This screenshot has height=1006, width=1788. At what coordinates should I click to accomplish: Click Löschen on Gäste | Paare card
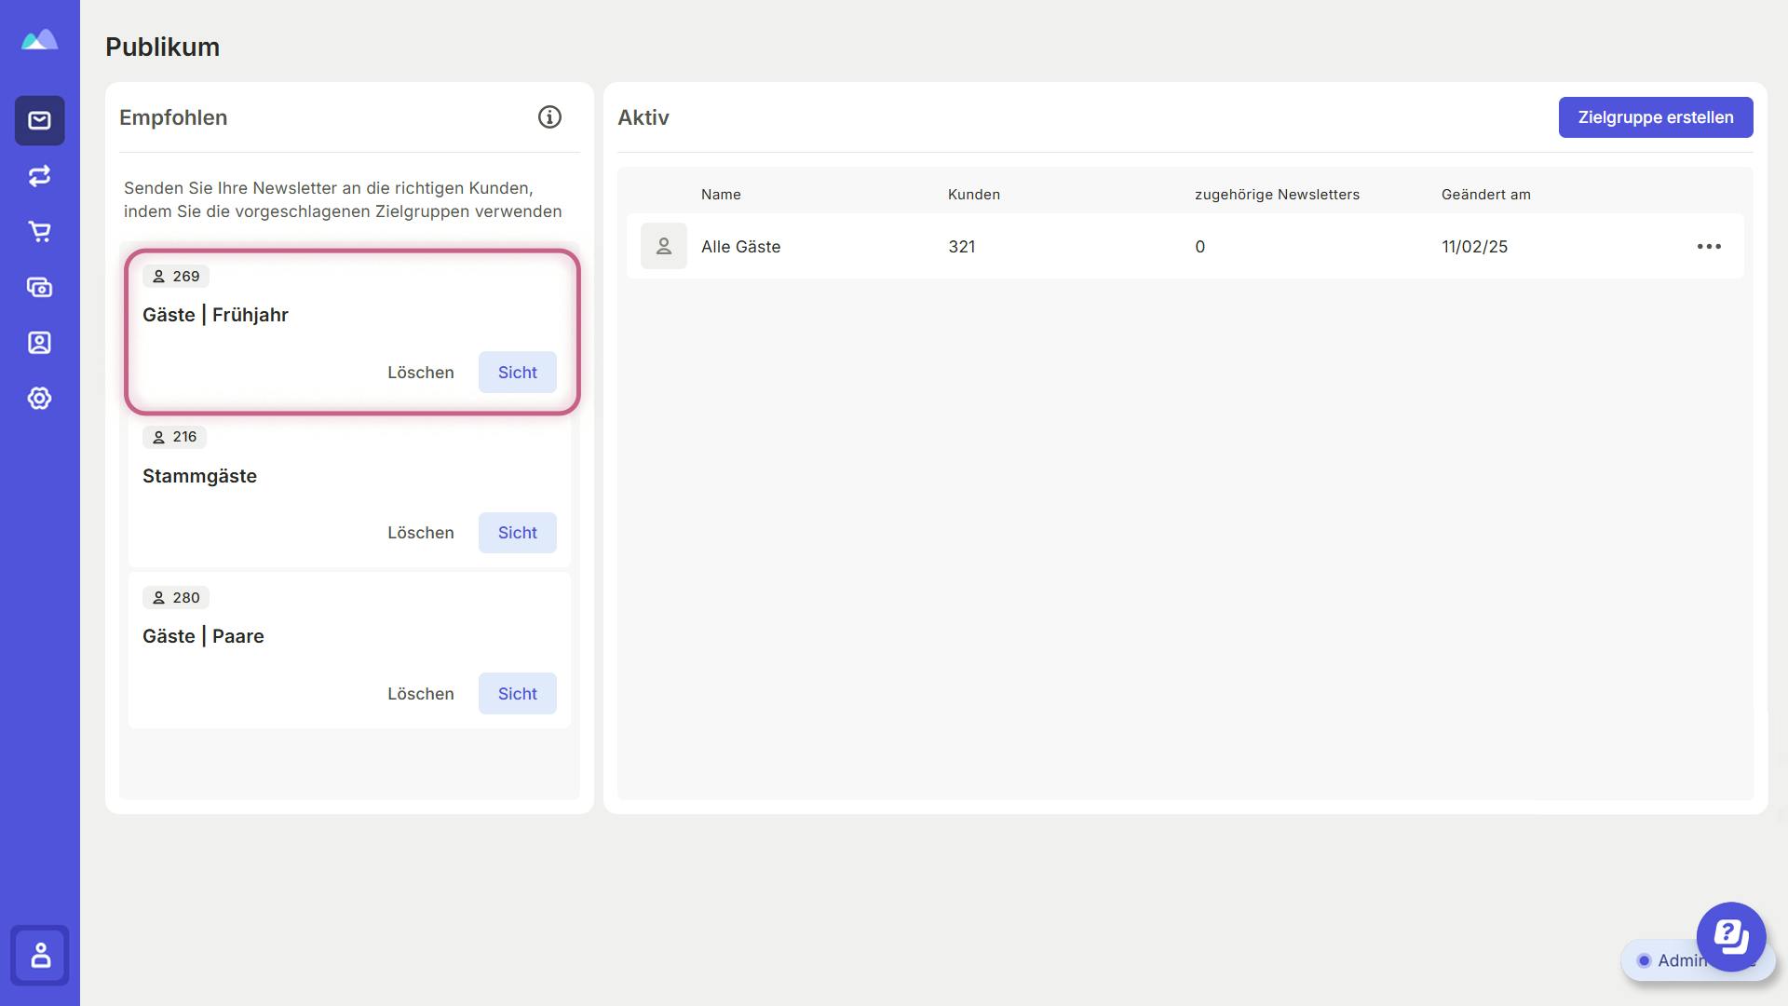421,693
